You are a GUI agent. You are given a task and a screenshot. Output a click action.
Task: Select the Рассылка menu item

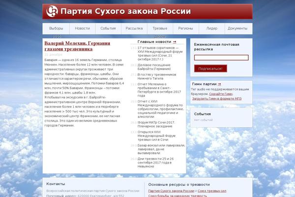click(134, 29)
